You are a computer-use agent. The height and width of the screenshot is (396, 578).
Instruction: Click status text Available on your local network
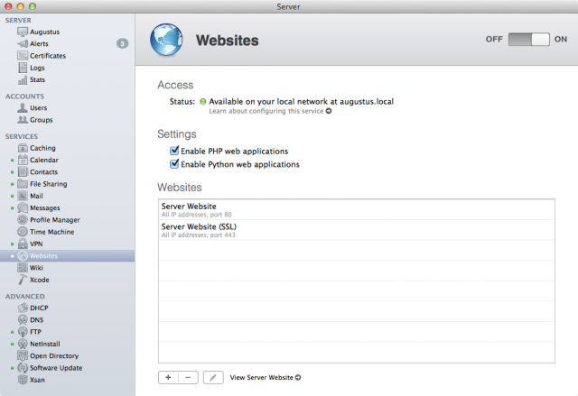coord(301,102)
